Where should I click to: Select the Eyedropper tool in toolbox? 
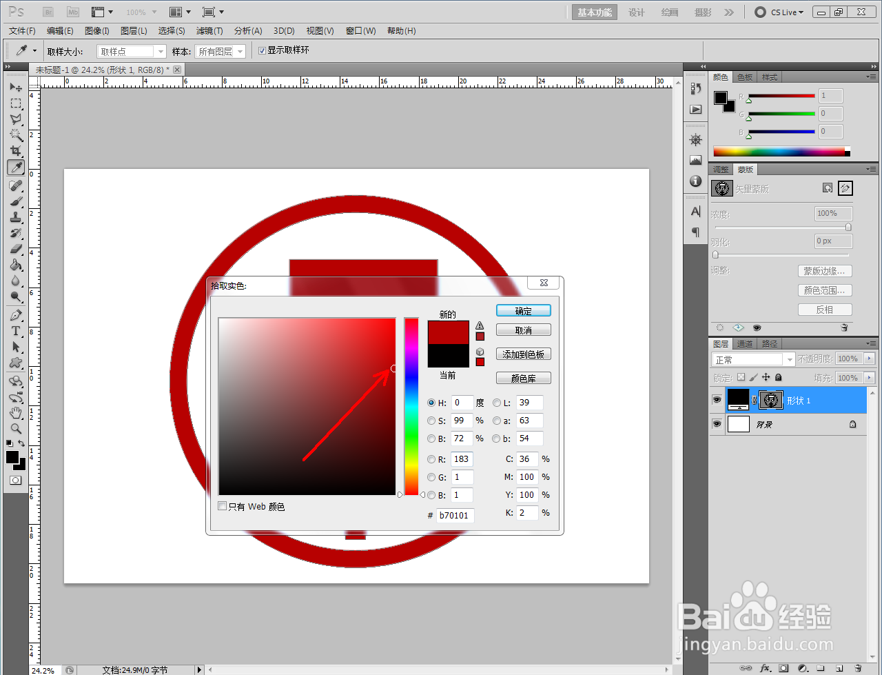[x=16, y=167]
